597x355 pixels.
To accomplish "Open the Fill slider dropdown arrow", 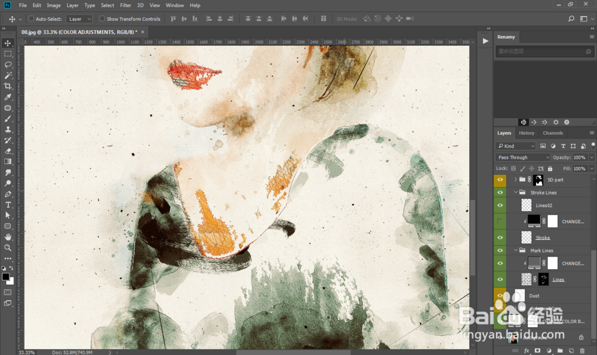I will click(592, 169).
